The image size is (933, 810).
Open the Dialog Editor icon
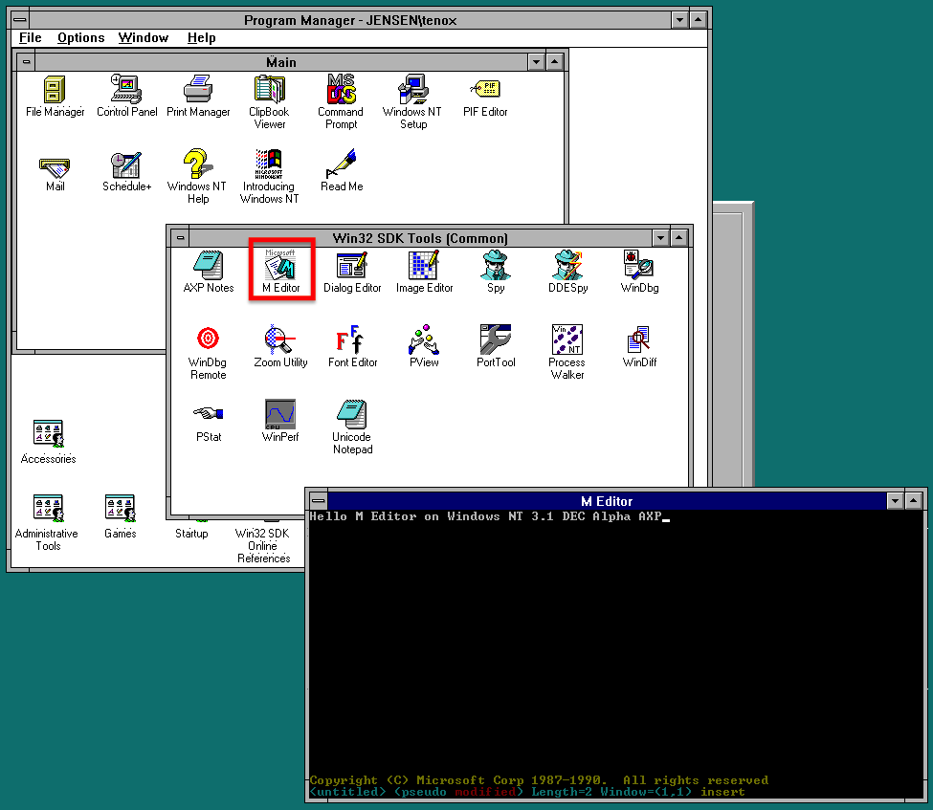(352, 266)
